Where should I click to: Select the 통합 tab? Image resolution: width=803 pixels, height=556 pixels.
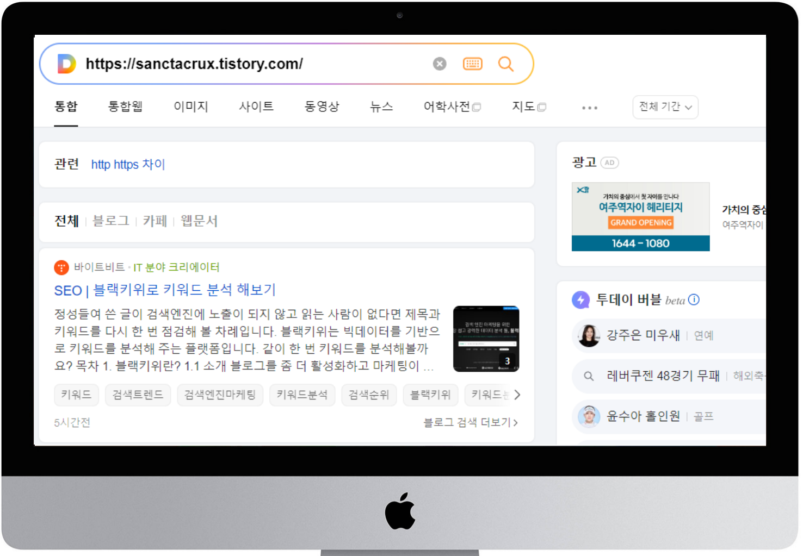pos(66,107)
